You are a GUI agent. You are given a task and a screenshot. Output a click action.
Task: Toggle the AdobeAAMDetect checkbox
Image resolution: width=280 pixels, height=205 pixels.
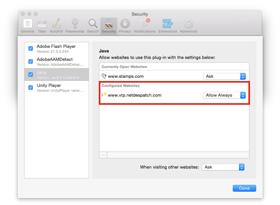[x=31, y=61]
